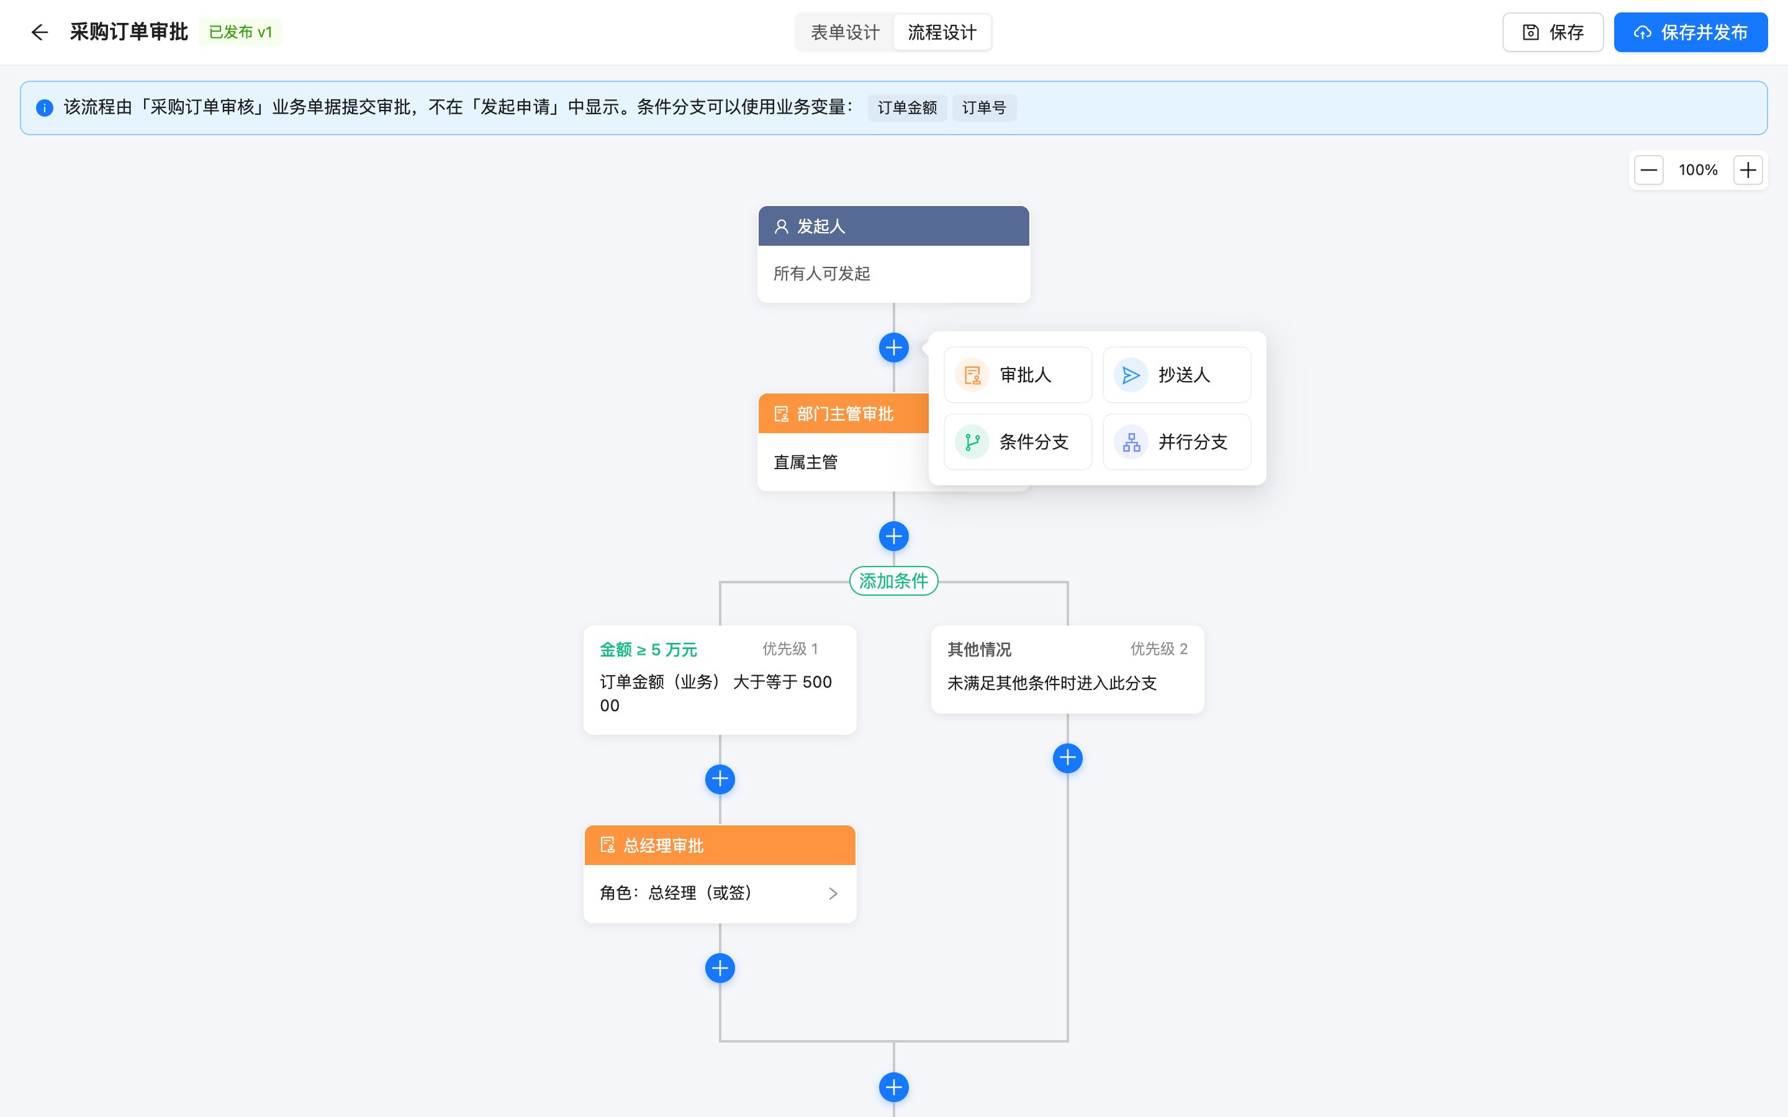Image resolution: width=1788 pixels, height=1117 pixels.
Task: Click the plus button under 其他情况 branch
Action: (1068, 758)
